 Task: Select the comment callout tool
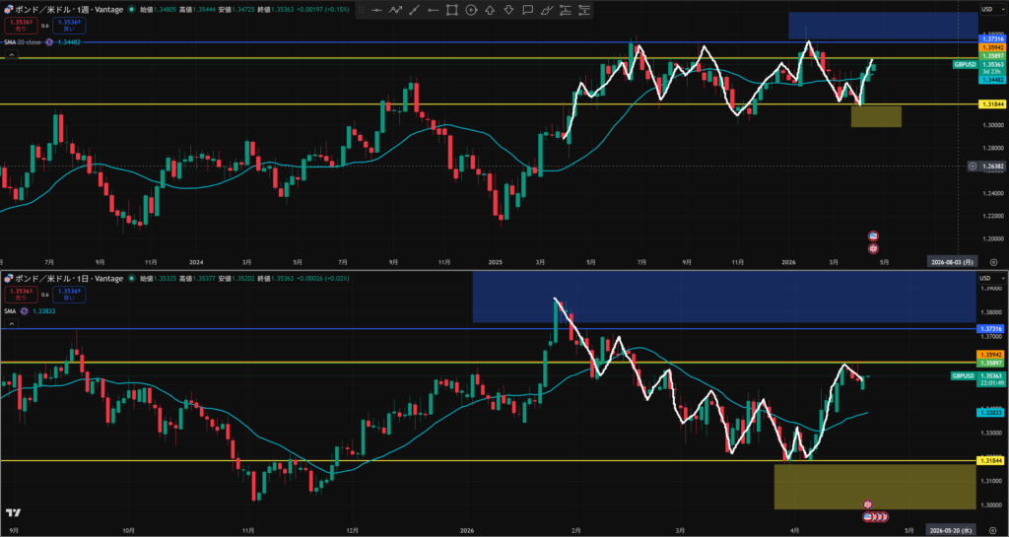tap(528, 10)
